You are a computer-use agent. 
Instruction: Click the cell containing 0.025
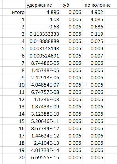(93, 41)
